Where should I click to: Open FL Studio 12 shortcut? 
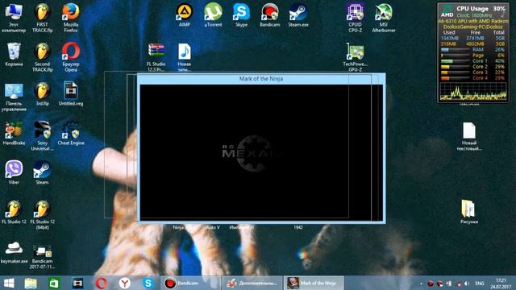click(14, 213)
